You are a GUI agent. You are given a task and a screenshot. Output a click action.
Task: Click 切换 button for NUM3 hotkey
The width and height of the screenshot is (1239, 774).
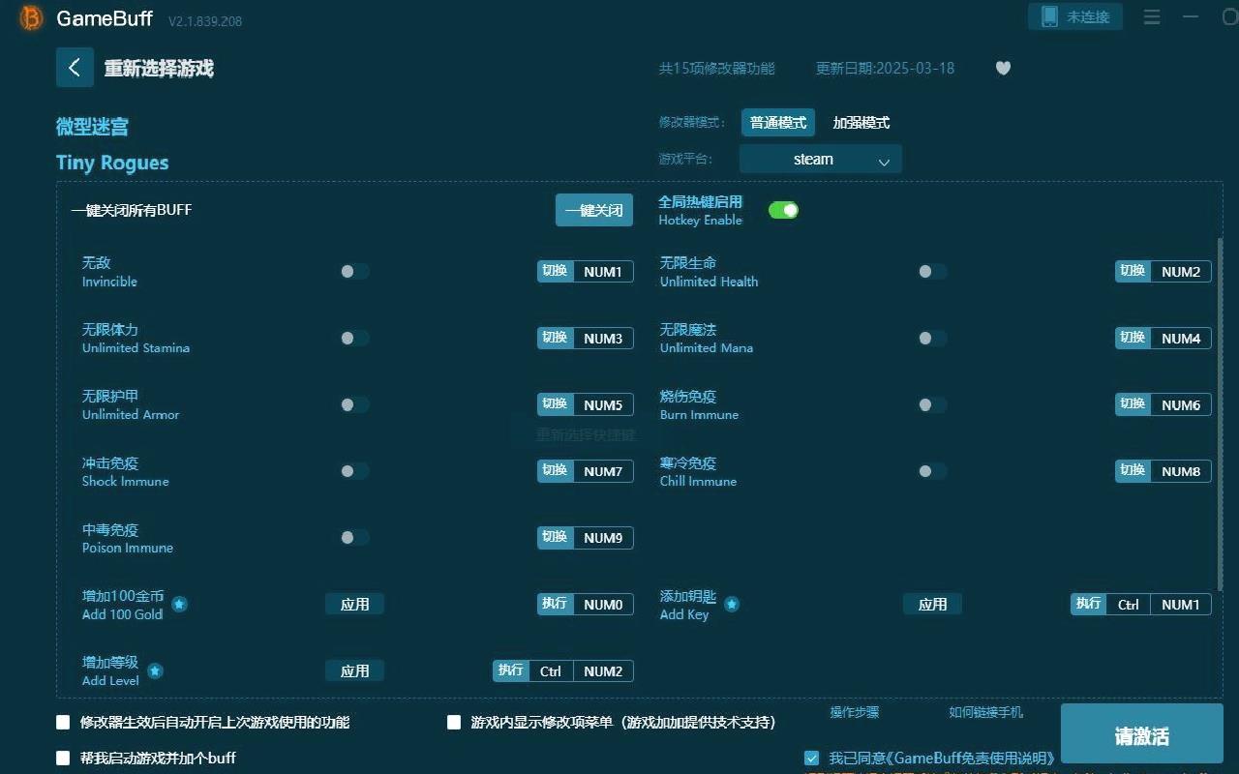(555, 338)
